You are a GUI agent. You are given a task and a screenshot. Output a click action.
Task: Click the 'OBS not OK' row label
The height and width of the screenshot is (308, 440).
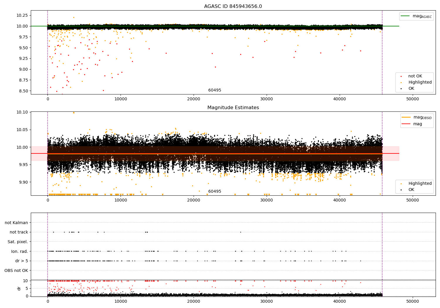pyautogui.click(x=16, y=270)
